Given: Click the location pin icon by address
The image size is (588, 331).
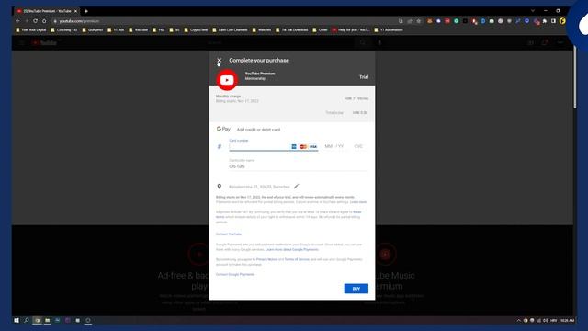Looking at the screenshot, I should (220, 186).
